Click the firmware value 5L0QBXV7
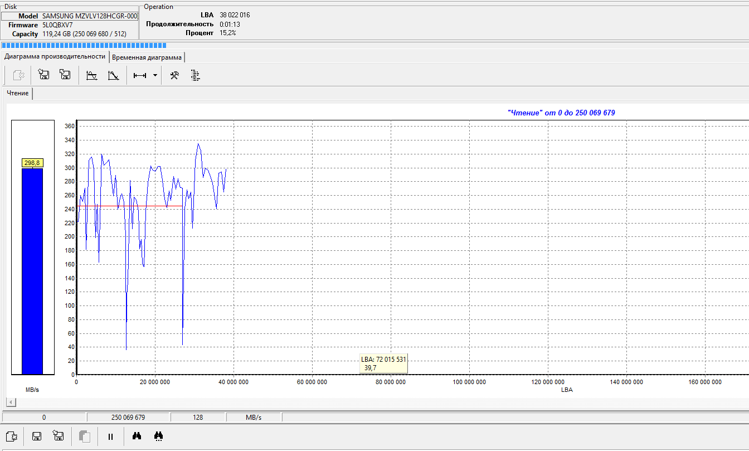This screenshot has width=749, height=451. tap(57, 25)
